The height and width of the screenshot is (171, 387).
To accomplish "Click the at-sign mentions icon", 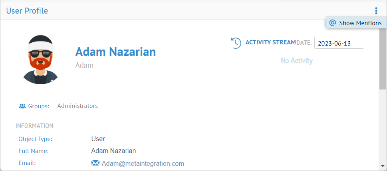I will pos(332,23).
